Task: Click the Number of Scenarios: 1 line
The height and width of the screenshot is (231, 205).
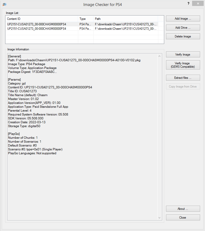Action: [x=25, y=142]
